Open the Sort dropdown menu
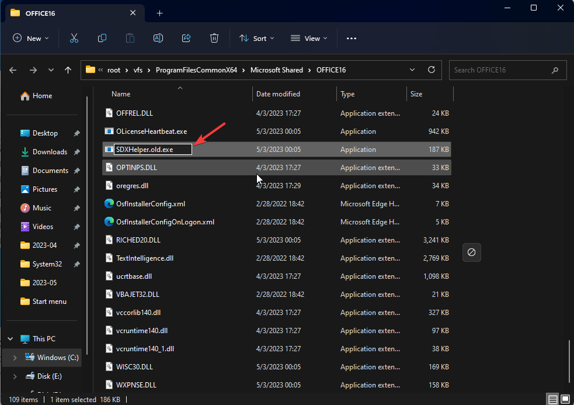The image size is (574, 405). pyautogui.click(x=256, y=38)
